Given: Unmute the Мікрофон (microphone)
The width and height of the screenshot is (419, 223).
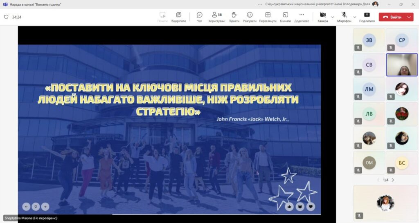Looking at the screenshot, I should coord(344,17).
